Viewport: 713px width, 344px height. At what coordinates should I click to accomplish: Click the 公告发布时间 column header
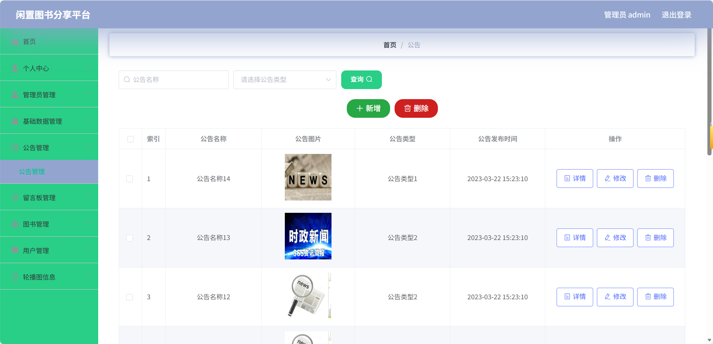point(498,139)
